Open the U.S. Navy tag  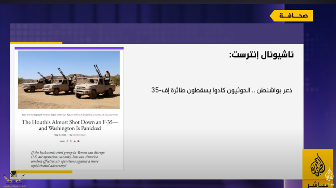click(105, 115)
